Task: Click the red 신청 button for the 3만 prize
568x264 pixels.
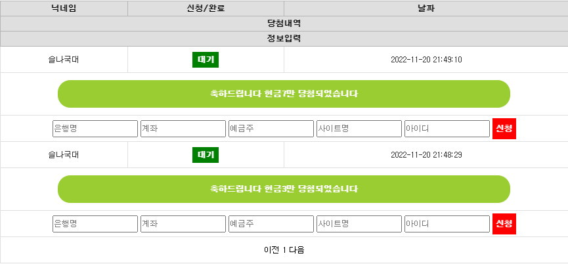Action: tap(504, 224)
